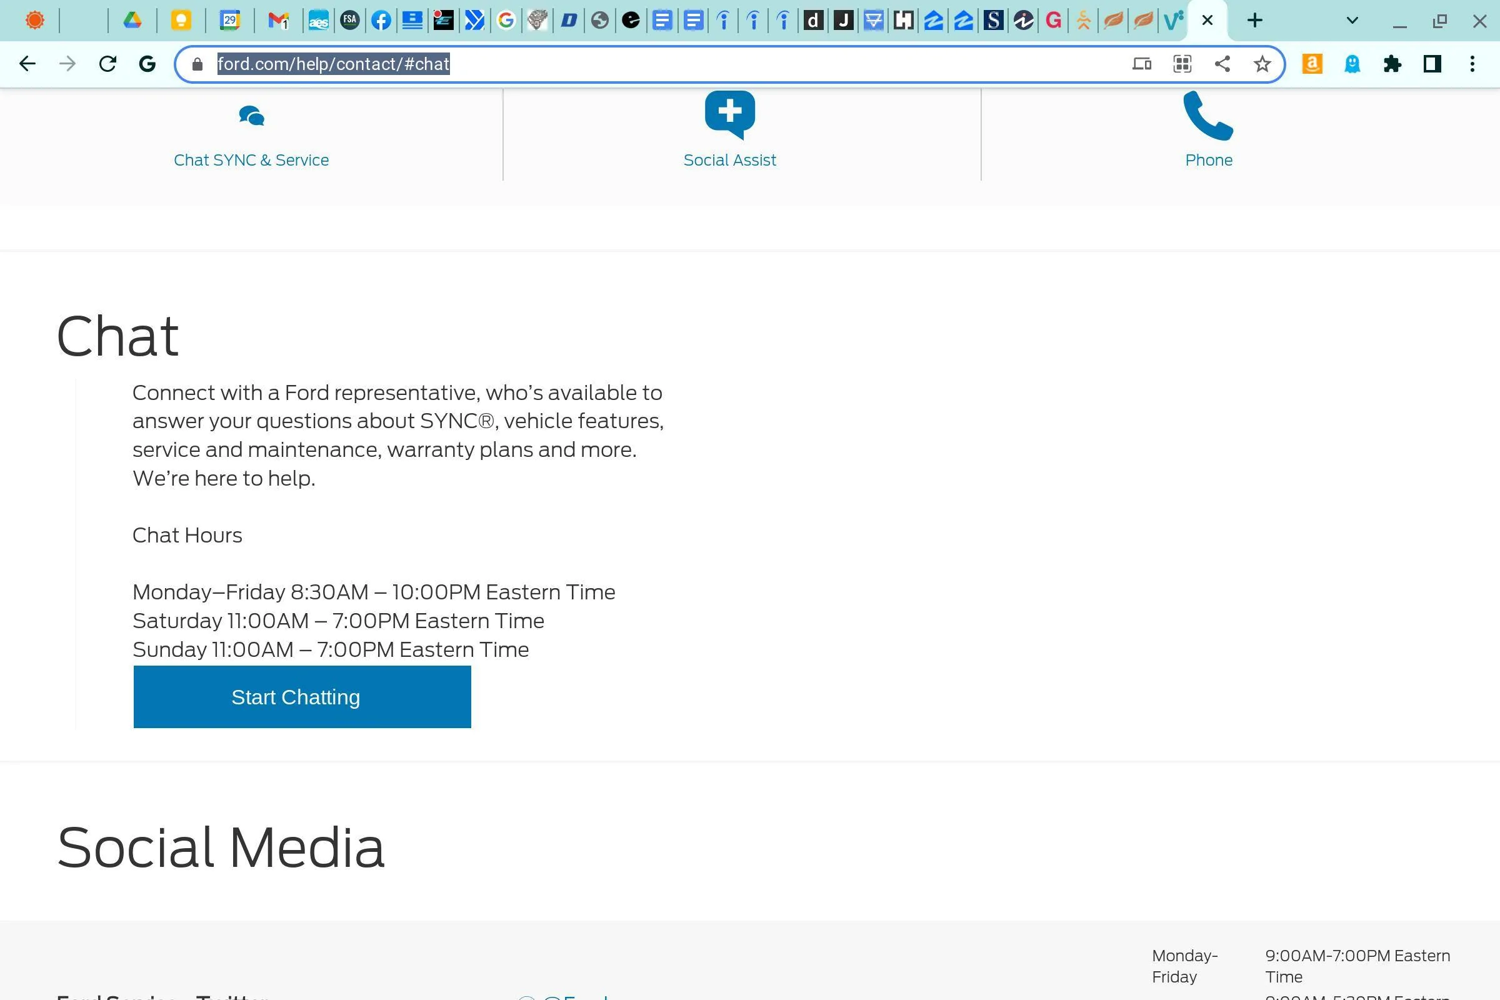Switch to the navy 'S' icon tab

point(993,21)
